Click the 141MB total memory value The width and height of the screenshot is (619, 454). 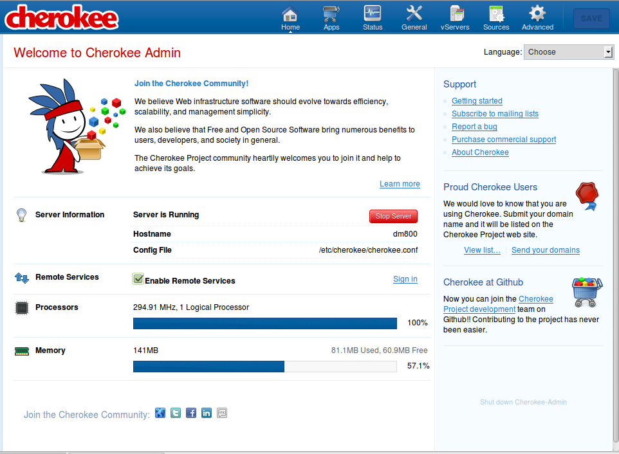click(145, 350)
